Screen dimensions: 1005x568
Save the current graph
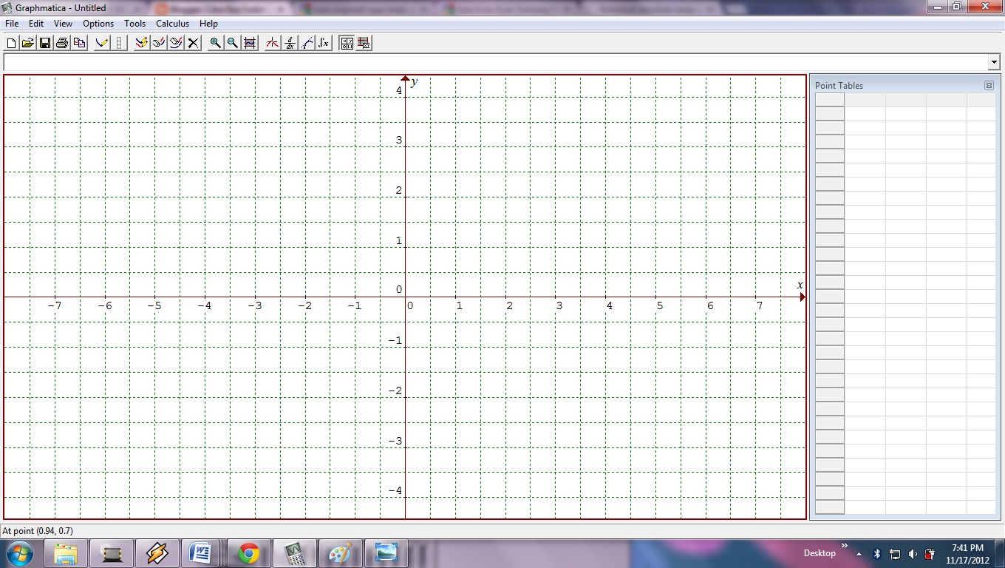45,43
